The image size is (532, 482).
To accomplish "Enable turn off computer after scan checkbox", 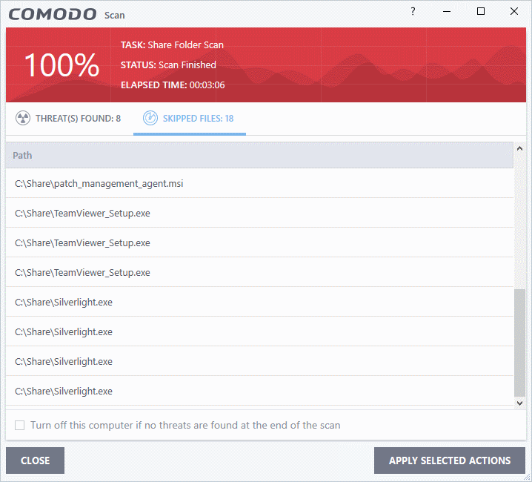I will 20,426.
